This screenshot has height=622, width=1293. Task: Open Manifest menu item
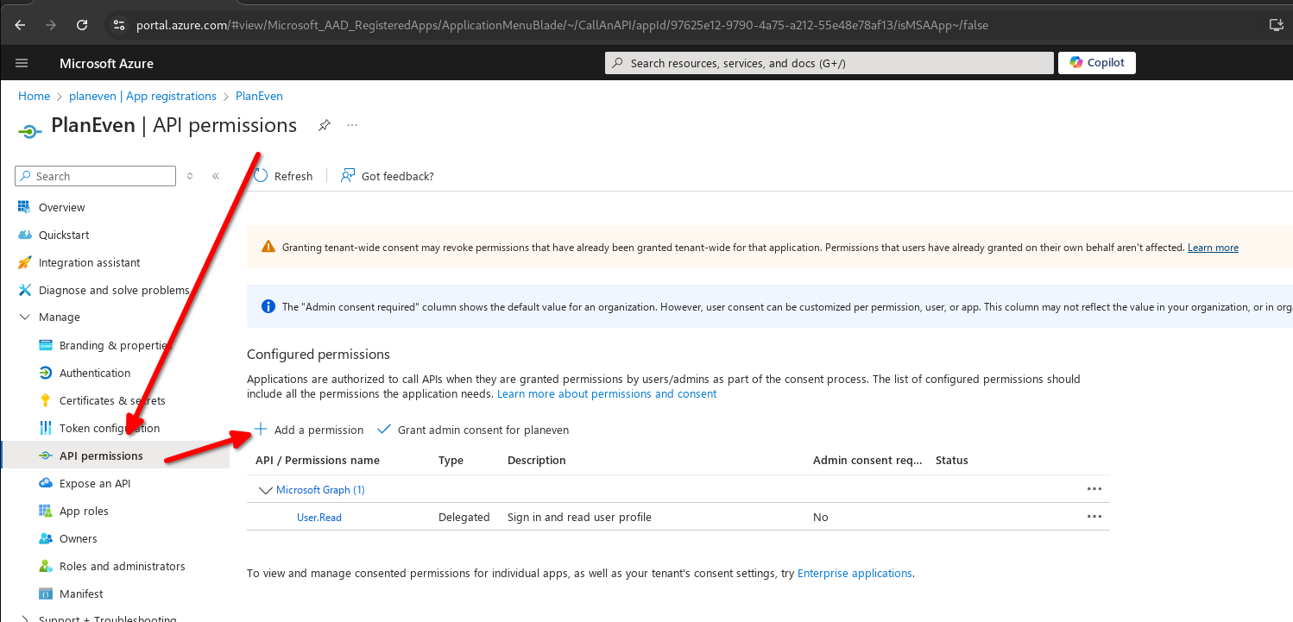click(81, 594)
